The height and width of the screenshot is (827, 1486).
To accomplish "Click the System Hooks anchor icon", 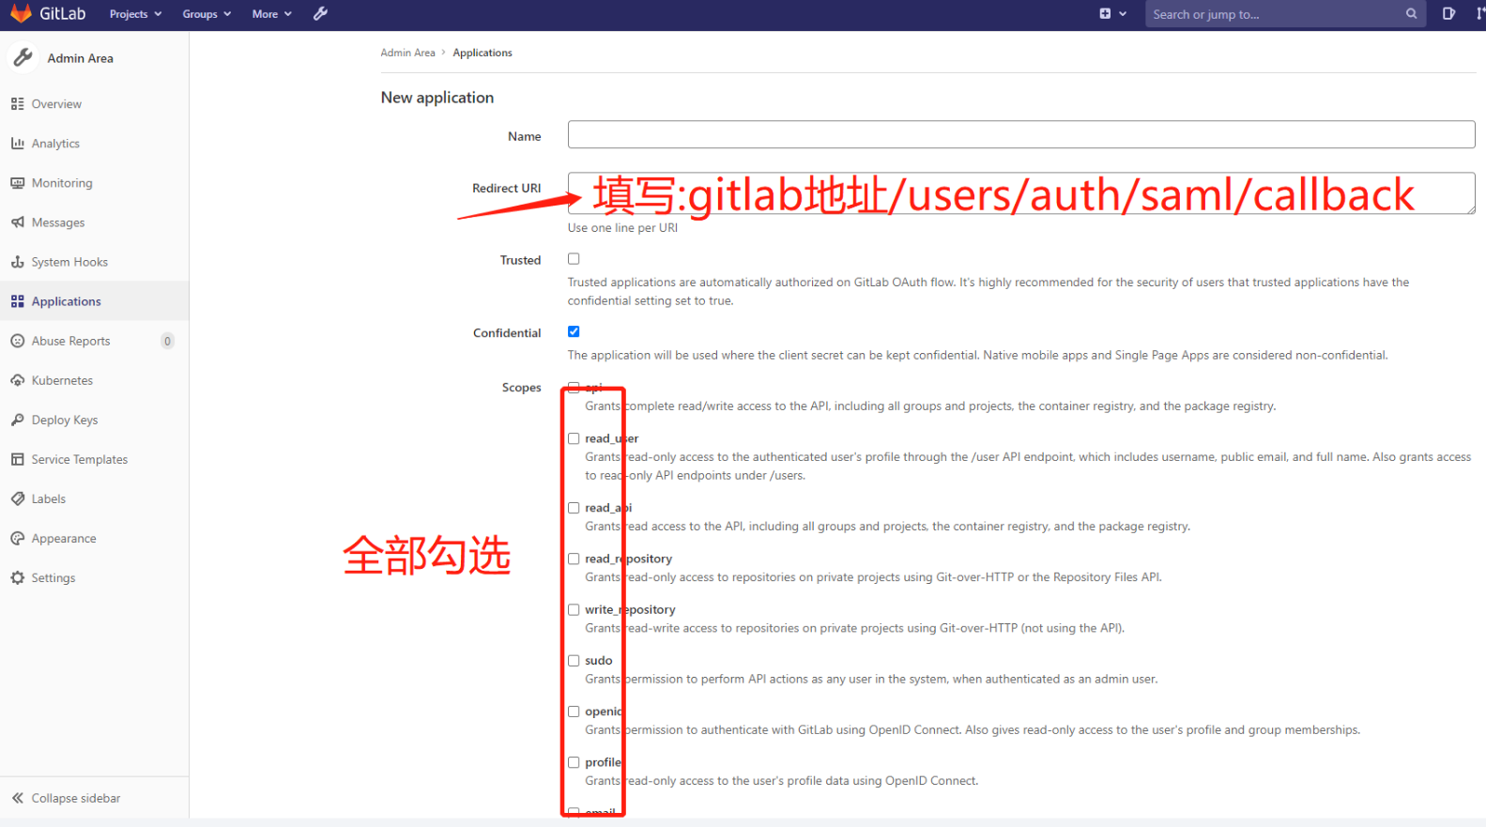I will pyautogui.click(x=18, y=262).
